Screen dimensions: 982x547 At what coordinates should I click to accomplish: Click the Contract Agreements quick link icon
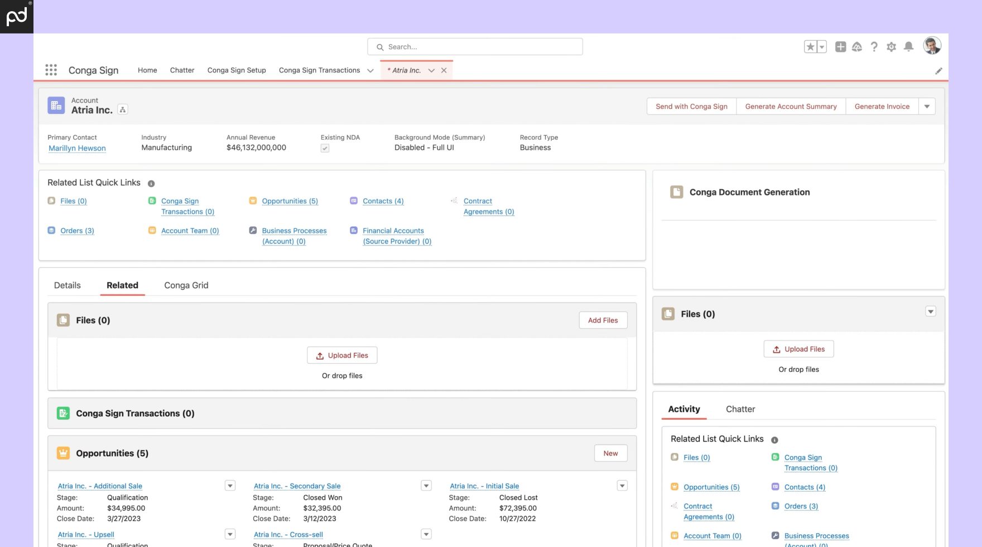coord(454,200)
